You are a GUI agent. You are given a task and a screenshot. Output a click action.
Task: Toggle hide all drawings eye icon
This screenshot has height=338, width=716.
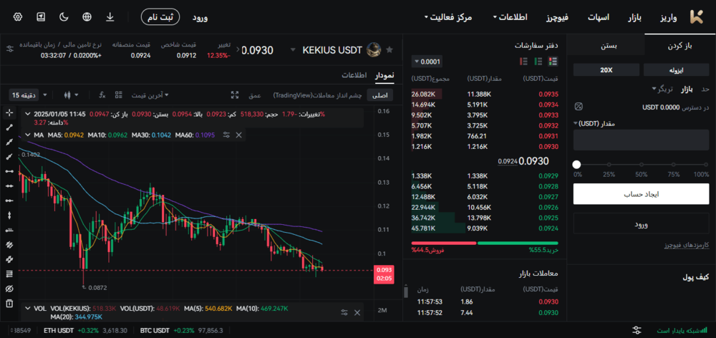tap(9, 289)
